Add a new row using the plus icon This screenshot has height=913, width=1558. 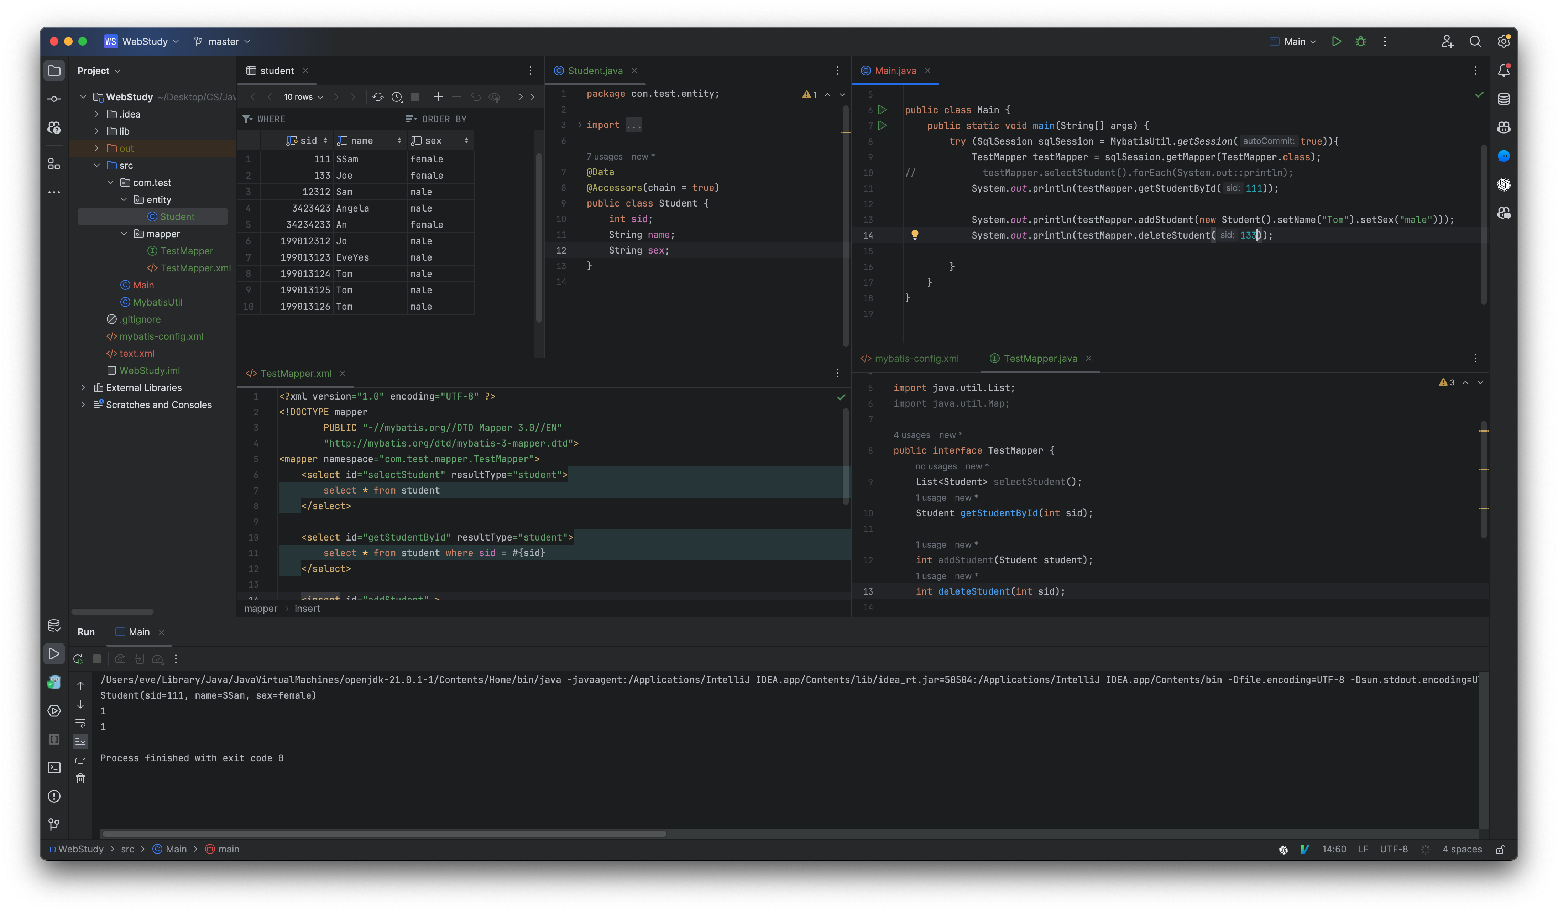(x=438, y=97)
